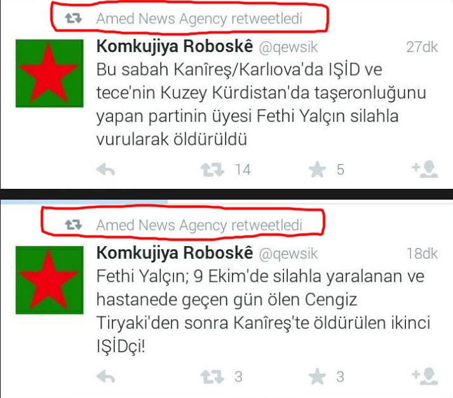The height and width of the screenshot is (398, 453).
Task: Open the lower 'Amed News Agency retweetledi' label
Action: (x=199, y=226)
